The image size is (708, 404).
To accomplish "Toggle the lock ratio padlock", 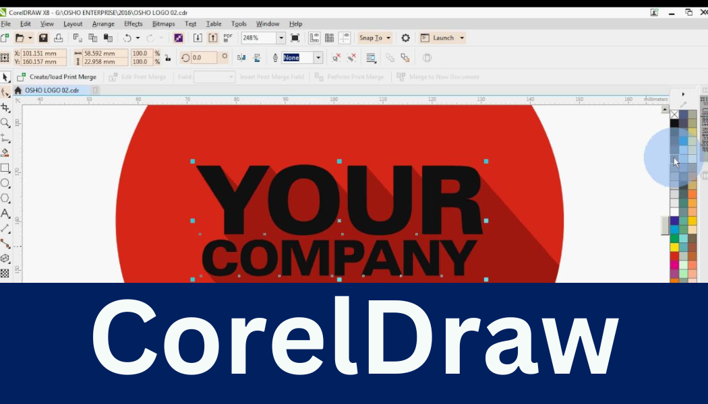I will [167, 58].
